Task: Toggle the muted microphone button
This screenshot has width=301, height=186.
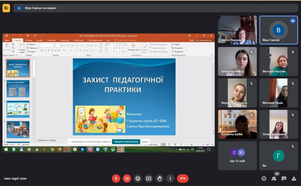Action: [x=116, y=179]
